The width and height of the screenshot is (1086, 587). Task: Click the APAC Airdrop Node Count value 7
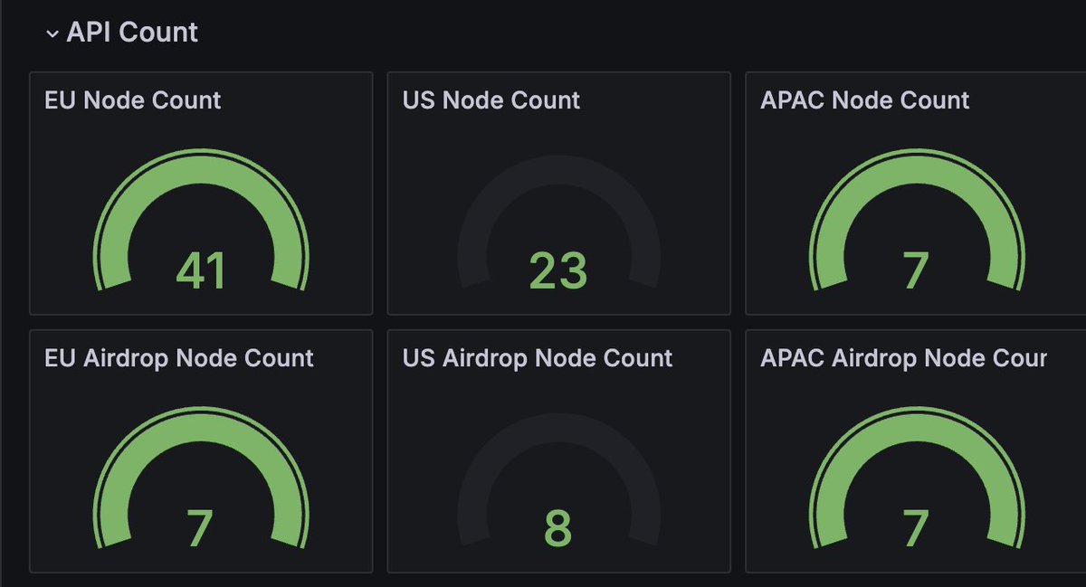(x=916, y=529)
